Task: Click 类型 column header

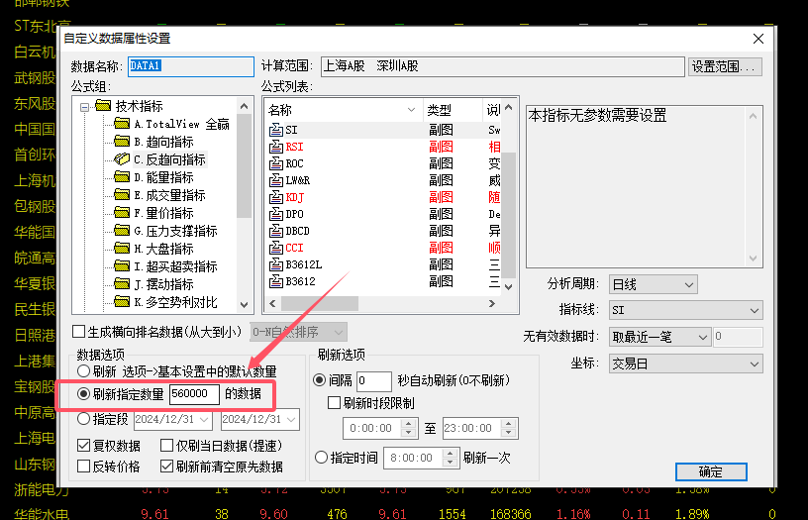Action: [x=453, y=110]
